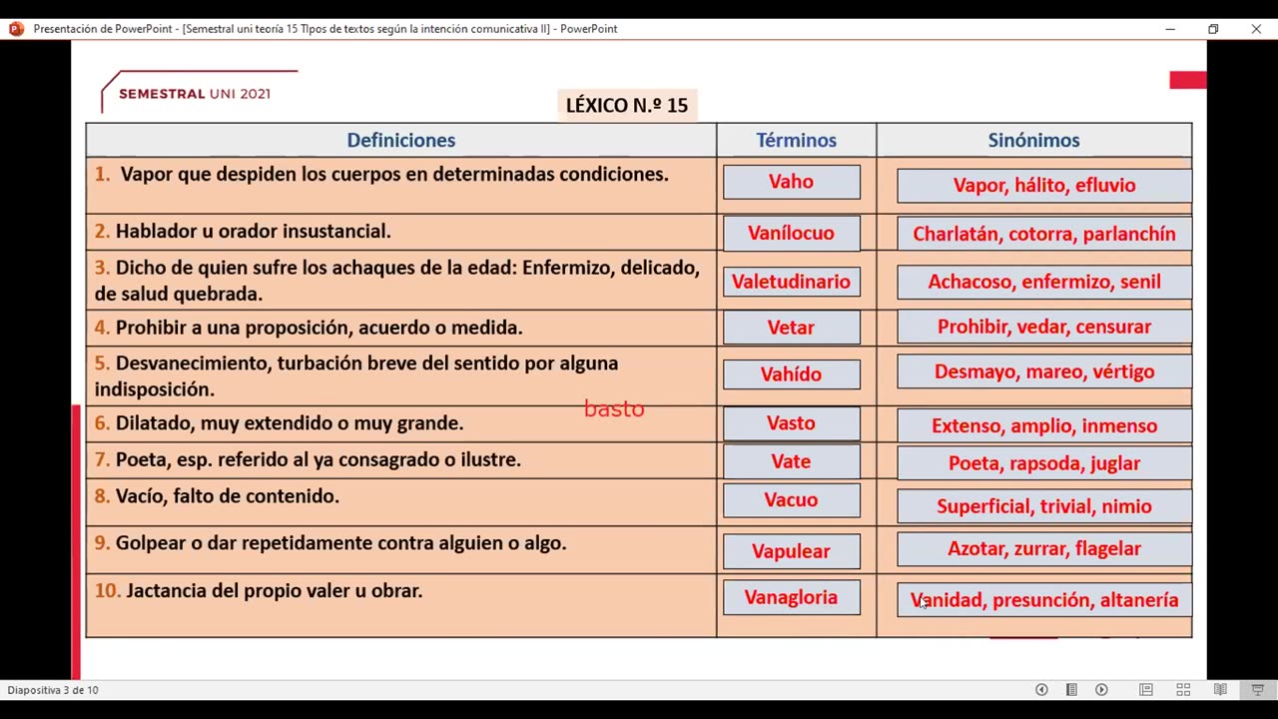
Task: Click the term box 'Vaho'
Action: 792,182
